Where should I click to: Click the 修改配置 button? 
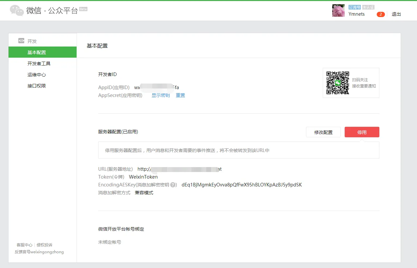click(x=323, y=132)
